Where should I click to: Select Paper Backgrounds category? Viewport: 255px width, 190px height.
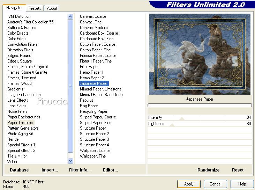coord(24,117)
